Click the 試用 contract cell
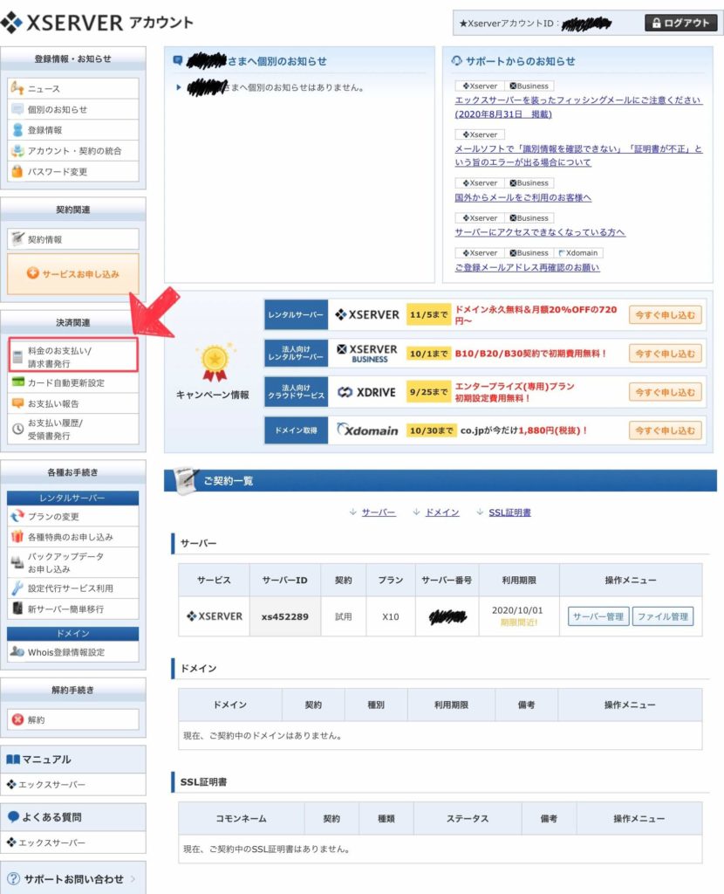Screen dimensions: 724x894 [343, 616]
